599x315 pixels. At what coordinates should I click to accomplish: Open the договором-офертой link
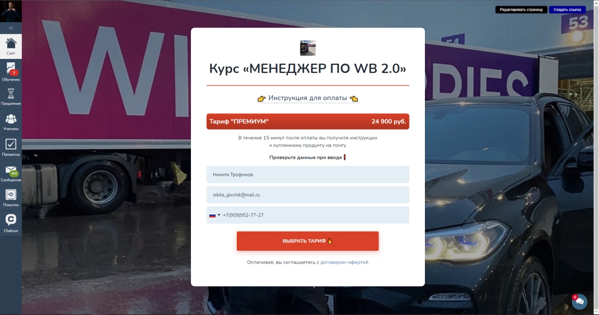point(344,263)
